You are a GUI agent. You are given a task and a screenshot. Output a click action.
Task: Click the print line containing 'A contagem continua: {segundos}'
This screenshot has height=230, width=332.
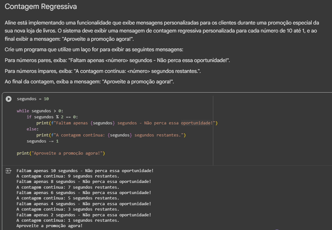[x=111, y=135]
